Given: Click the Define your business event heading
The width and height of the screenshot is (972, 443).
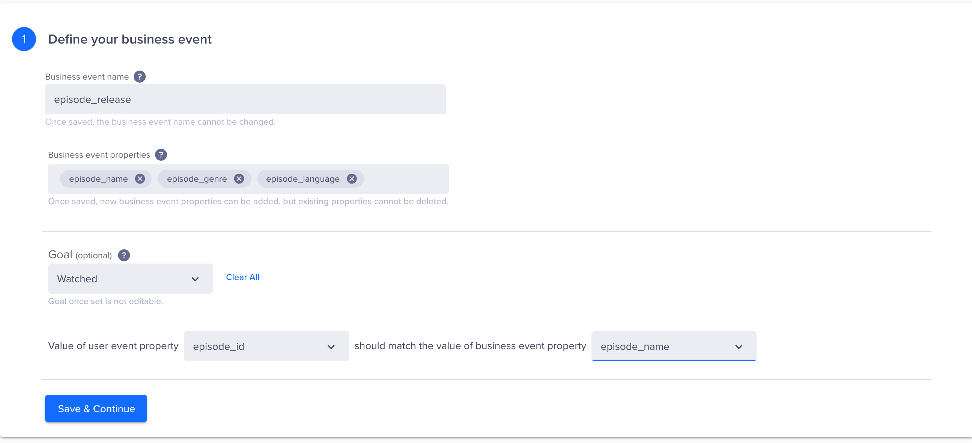Looking at the screenshot, I should tap(129, 39).
